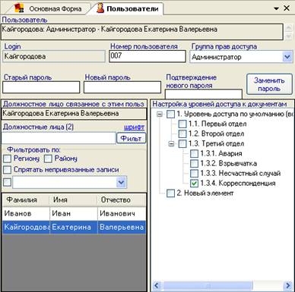The image size is (295, 292).
Task: Click the user list scroll down arrow
Action: point(288,36)
